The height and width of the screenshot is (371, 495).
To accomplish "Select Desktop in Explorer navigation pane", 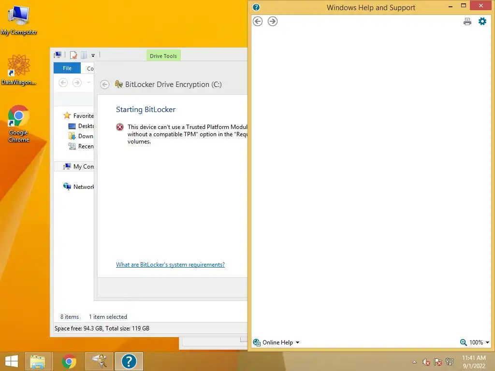I will pos(81,126).
